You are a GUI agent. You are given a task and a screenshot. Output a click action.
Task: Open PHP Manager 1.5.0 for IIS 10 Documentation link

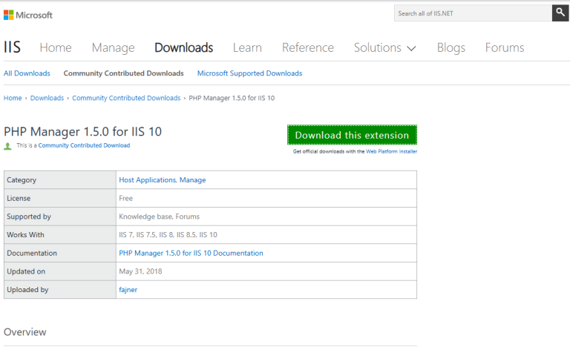click(x=191, y=253)
